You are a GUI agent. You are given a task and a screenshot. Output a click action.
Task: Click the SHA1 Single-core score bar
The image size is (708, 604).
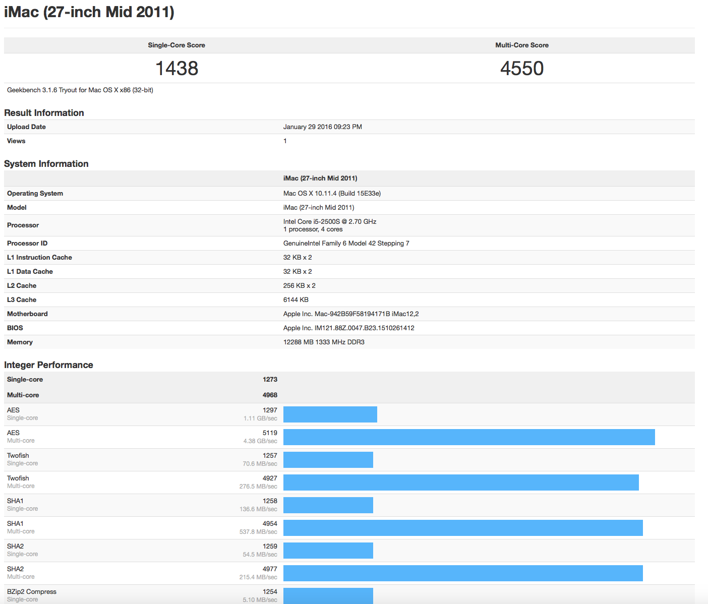tap(328, 505)
